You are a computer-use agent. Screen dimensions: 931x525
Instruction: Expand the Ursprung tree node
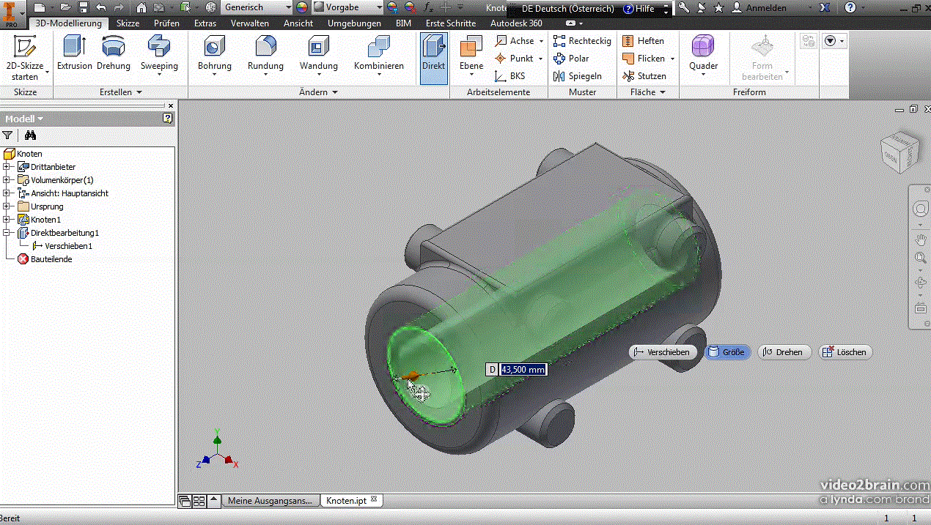pos(7,206)
